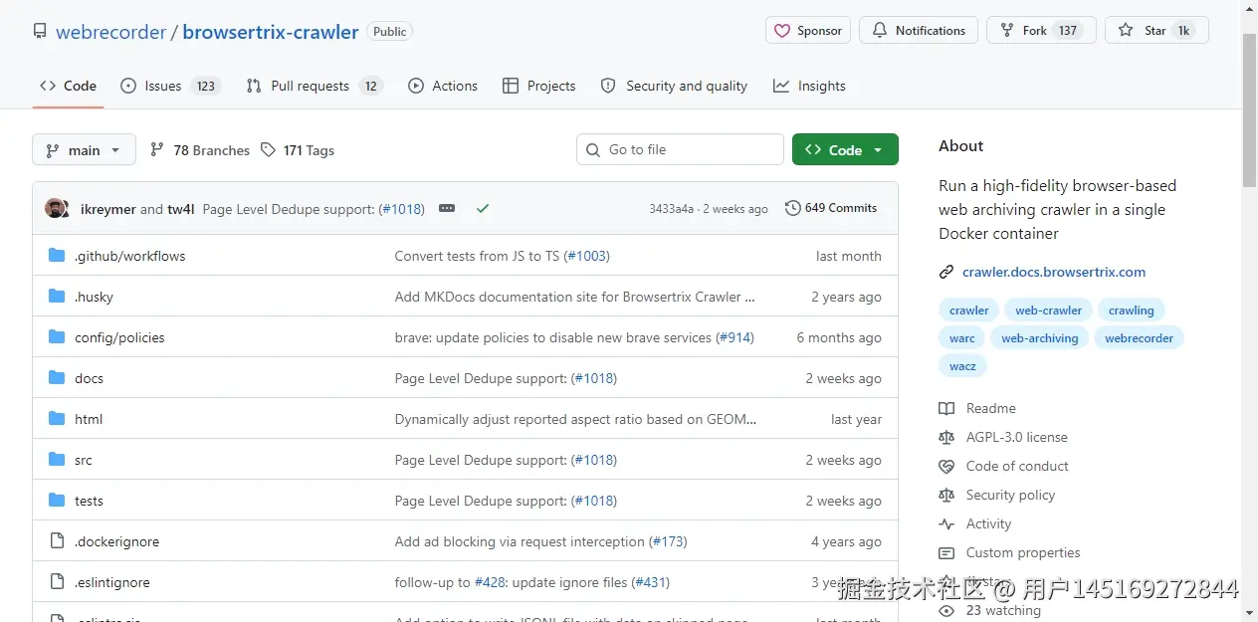Open the #173 pull request link
This screenshot has width=1258, height=622.
pos(669,541)
